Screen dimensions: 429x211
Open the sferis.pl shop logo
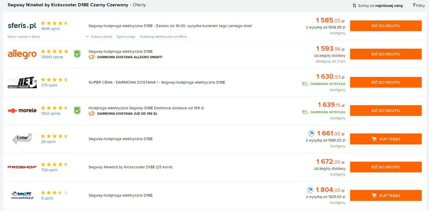point(22,26)
